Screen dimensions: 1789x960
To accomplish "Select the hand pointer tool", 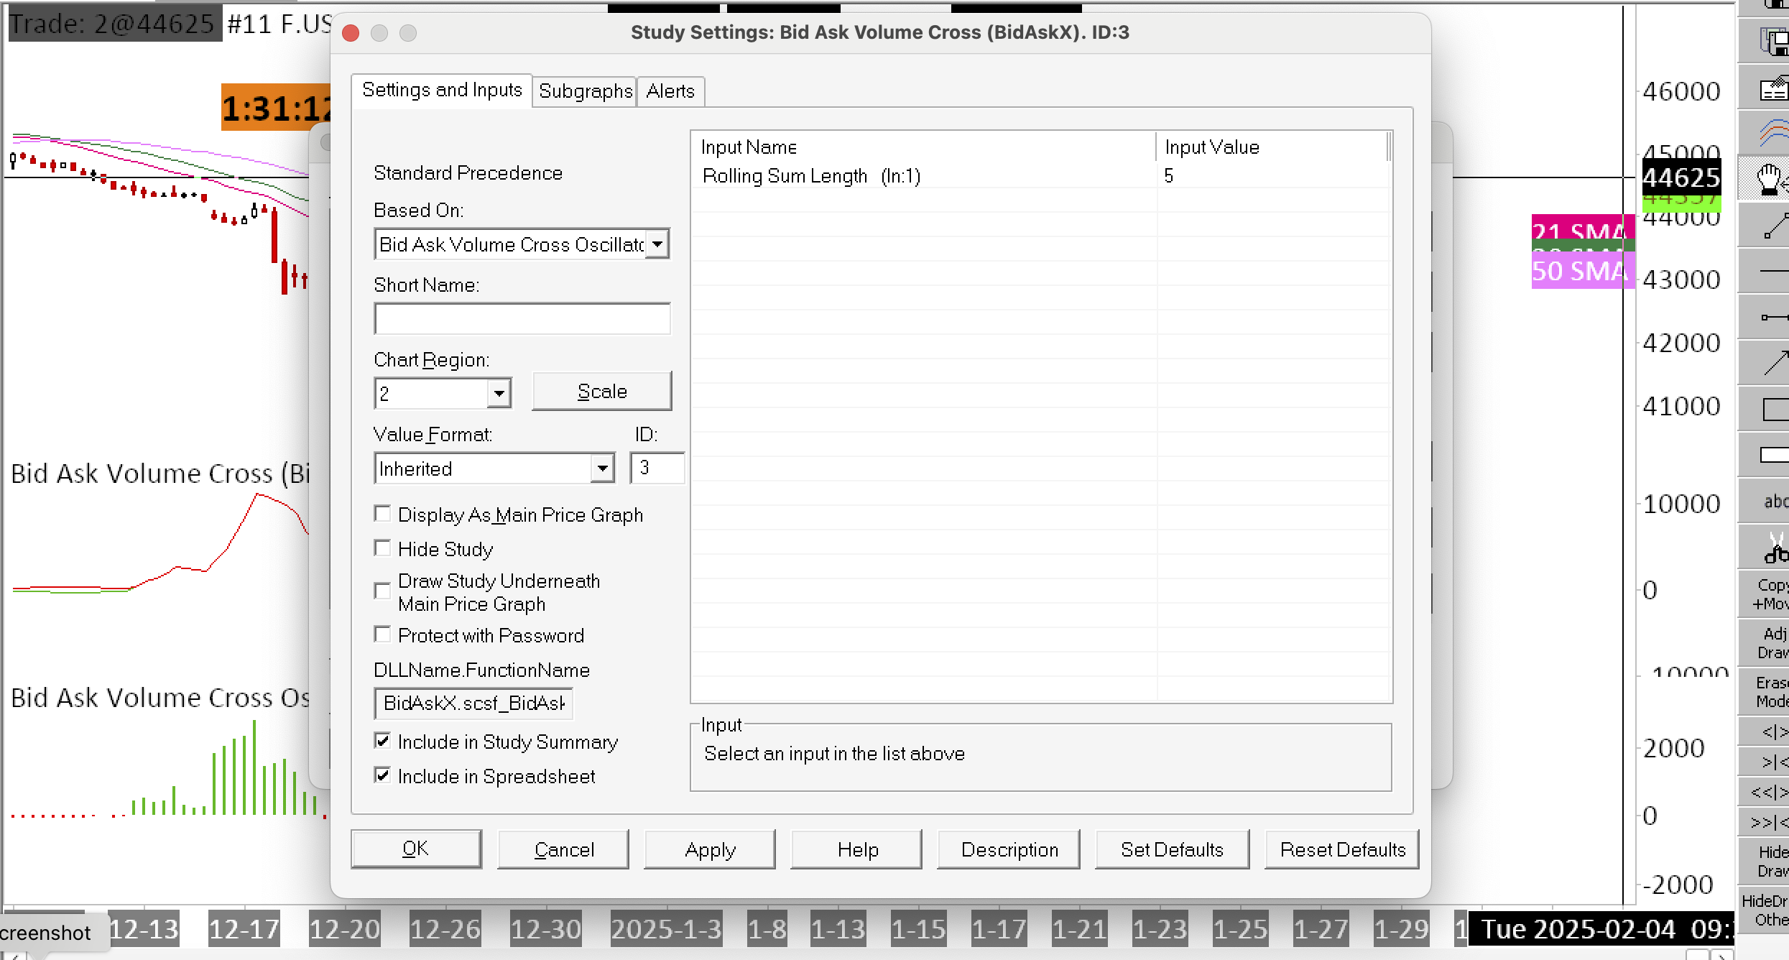I will coord(1770,178).
